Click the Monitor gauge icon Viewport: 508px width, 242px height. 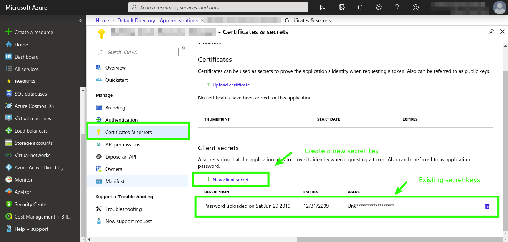point(9,180)
